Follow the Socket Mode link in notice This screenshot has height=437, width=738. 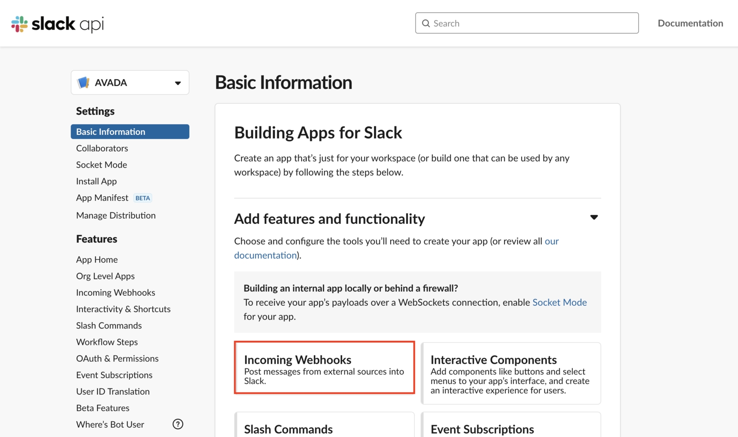click(559, 303)
